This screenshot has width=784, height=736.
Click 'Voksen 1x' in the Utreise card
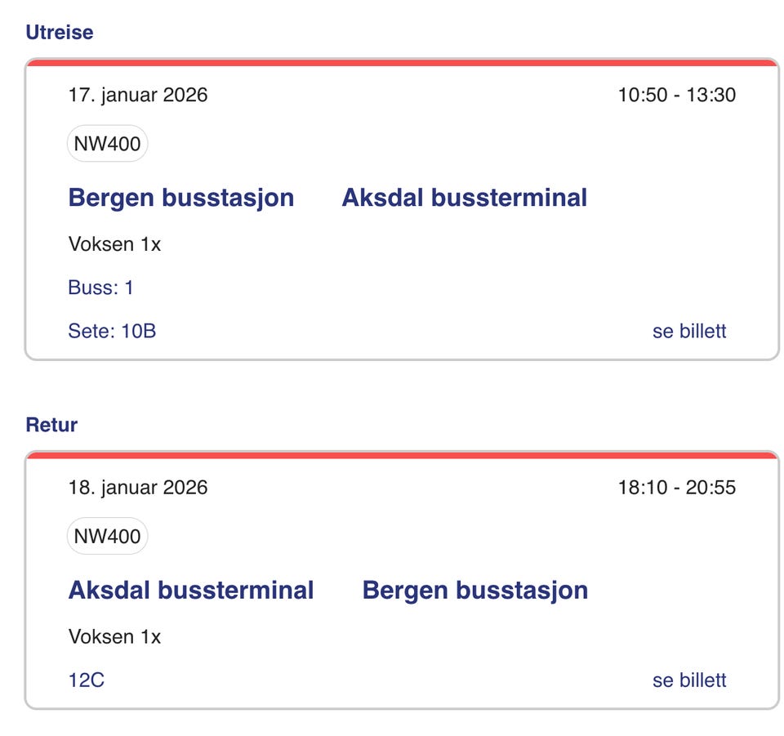coord(114,244)
